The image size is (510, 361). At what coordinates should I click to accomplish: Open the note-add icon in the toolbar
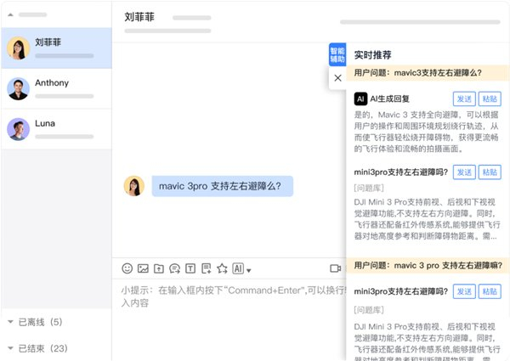(x=207, y=268)
